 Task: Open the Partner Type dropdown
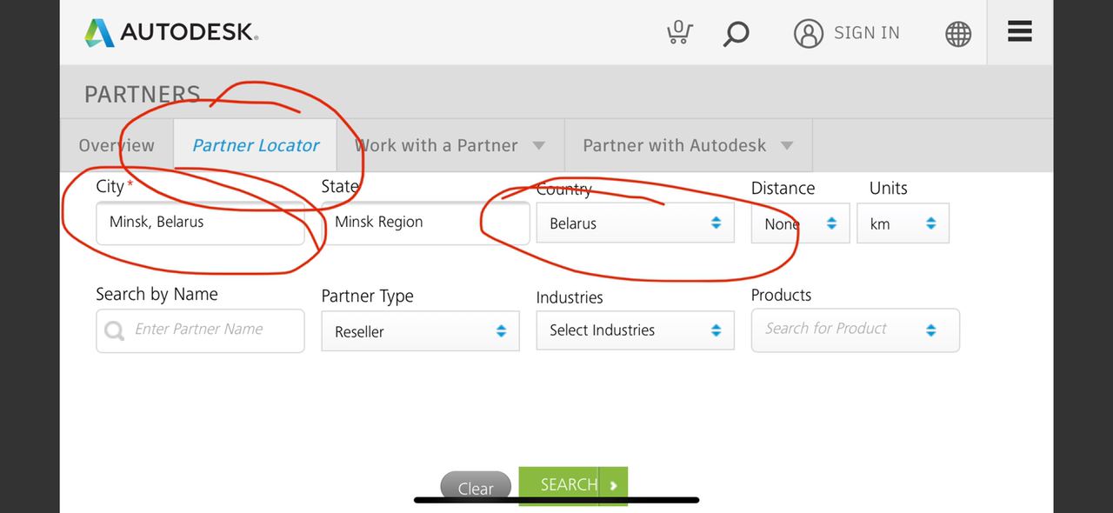click(420, 331)
